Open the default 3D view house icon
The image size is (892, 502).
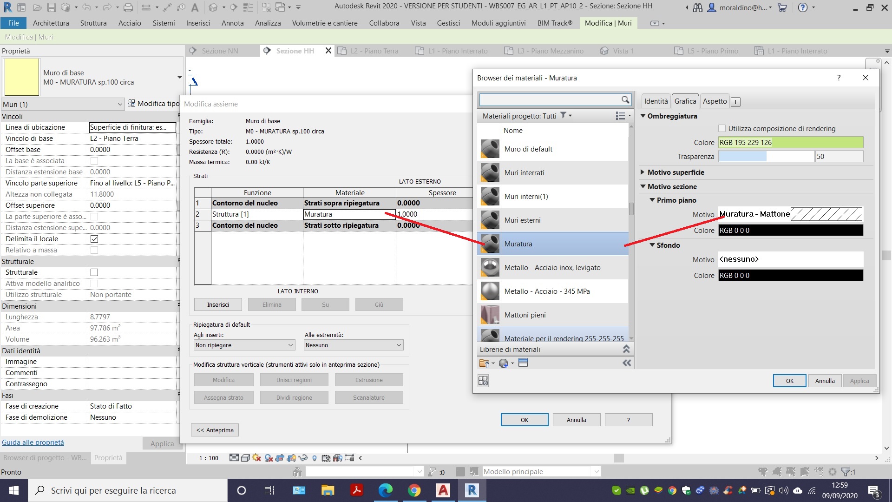coord(213,7)
